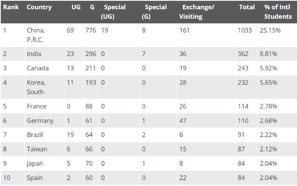Select the China, P.R.C. country cell

(x=36, y=35)
